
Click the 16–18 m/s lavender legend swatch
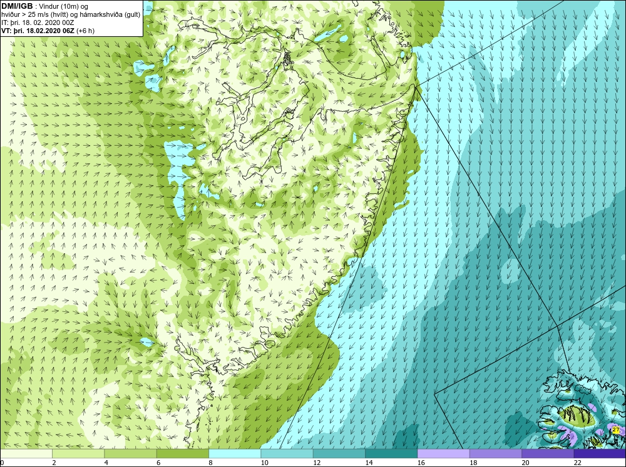tap(443, 454)
